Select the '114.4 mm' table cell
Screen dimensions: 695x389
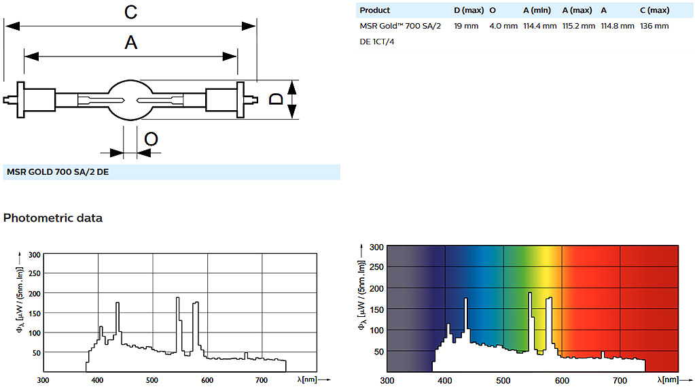pyautogui.click(x=540, y=26)
